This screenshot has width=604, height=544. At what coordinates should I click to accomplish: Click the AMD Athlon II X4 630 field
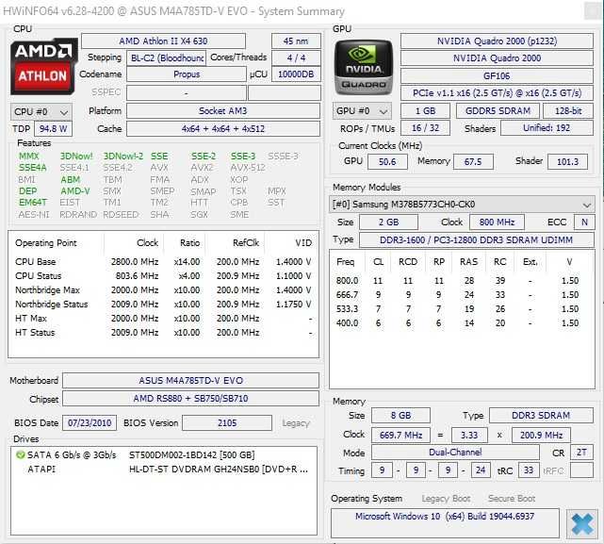[163, 41]
